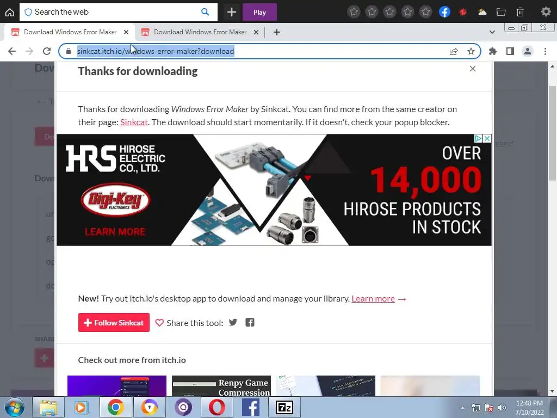The height and width of the screenshot is (418, 557).
Task: Open the extensions puzzle icon
Action: pos(492,51)
